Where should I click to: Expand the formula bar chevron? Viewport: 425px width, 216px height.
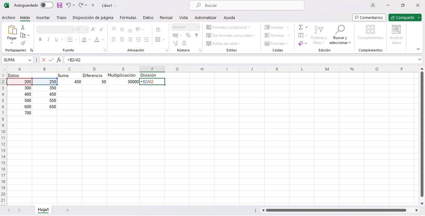click(x=420, y=60)
